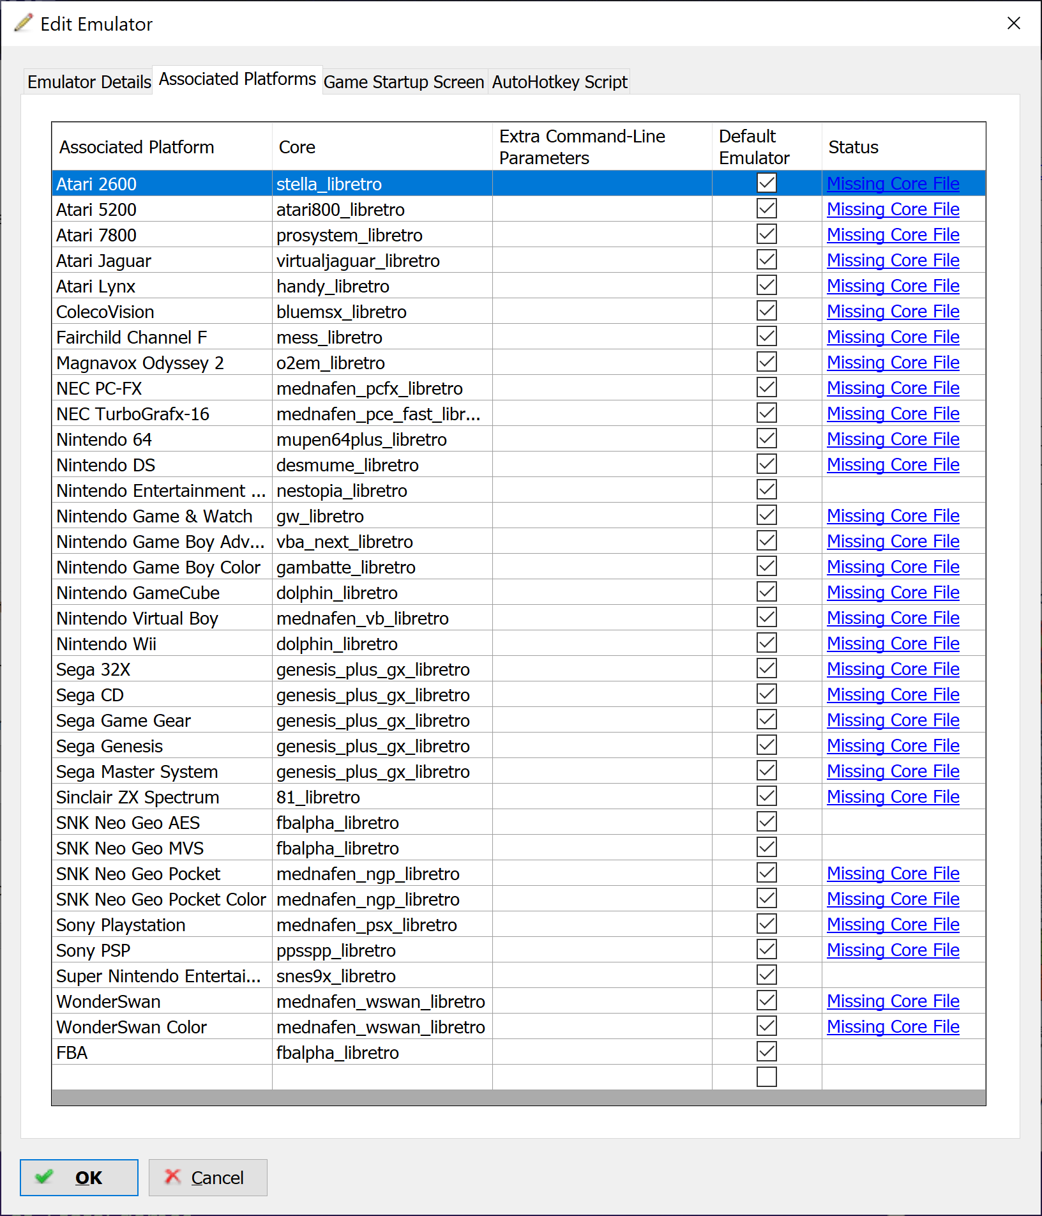Click the Status column header
1042x1216 pixels.
tap(903, 147)
